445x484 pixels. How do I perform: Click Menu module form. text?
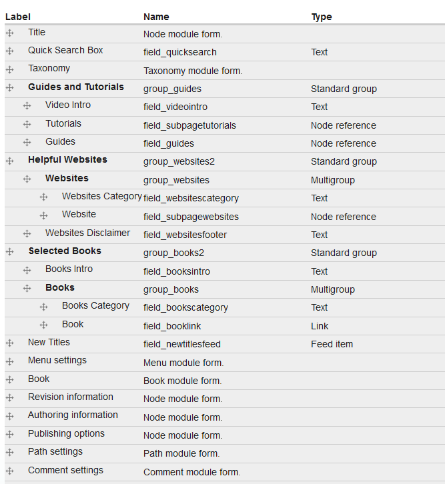(x=183, y=363)
